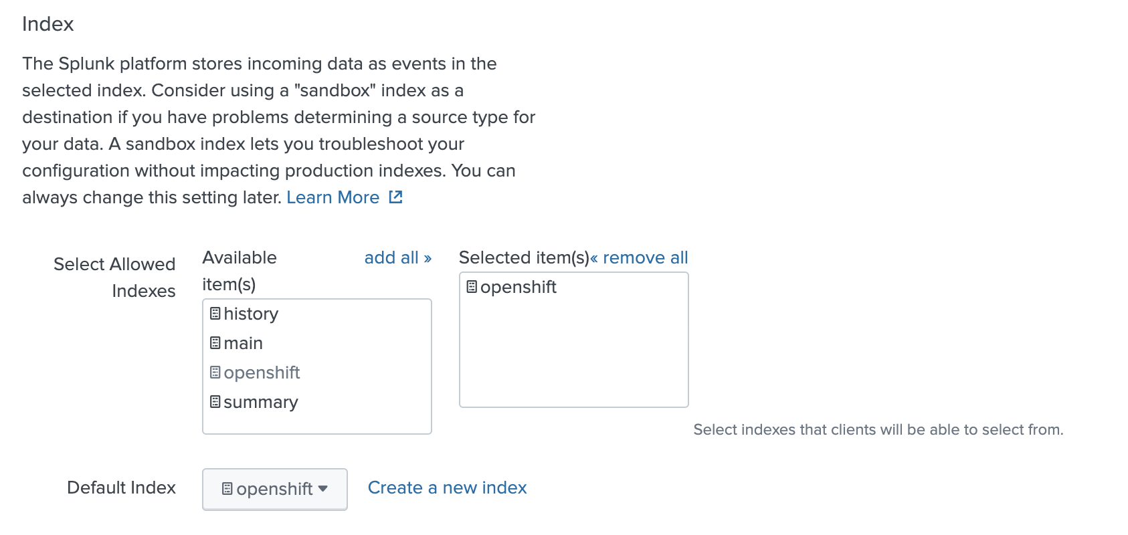Click the caret arrow on Default Index dropdown
The width and height of the screenshot is (1128, 535).
pyautogui.click(x=323, y=489)
